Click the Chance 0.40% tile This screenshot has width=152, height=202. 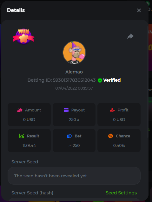pos(119,141)
